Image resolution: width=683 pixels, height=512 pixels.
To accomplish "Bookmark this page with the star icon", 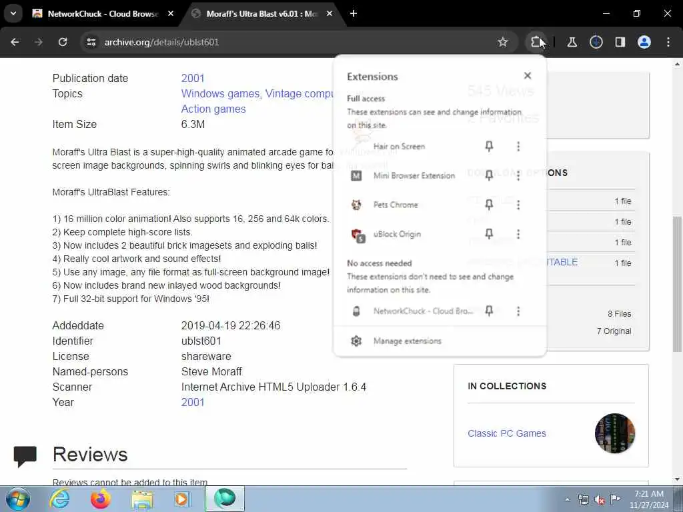I will click(x=503, y=42).
